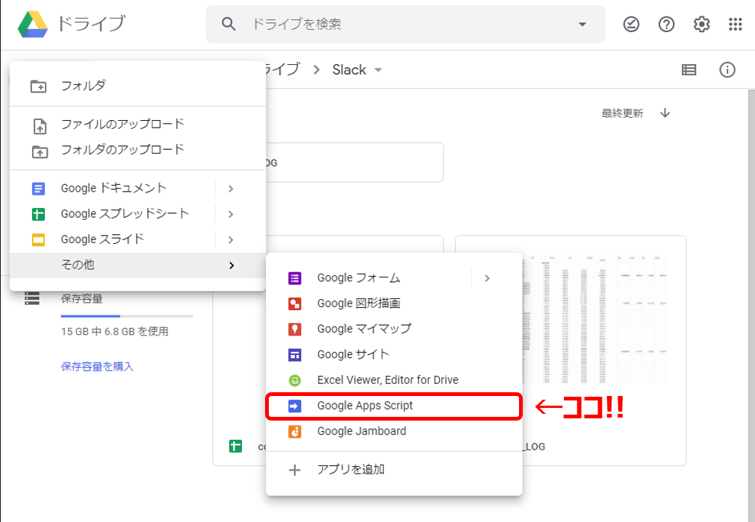Click the blue Google Docs icon
The height and width of the screenshot is (522, 755).
click(39, 189)
